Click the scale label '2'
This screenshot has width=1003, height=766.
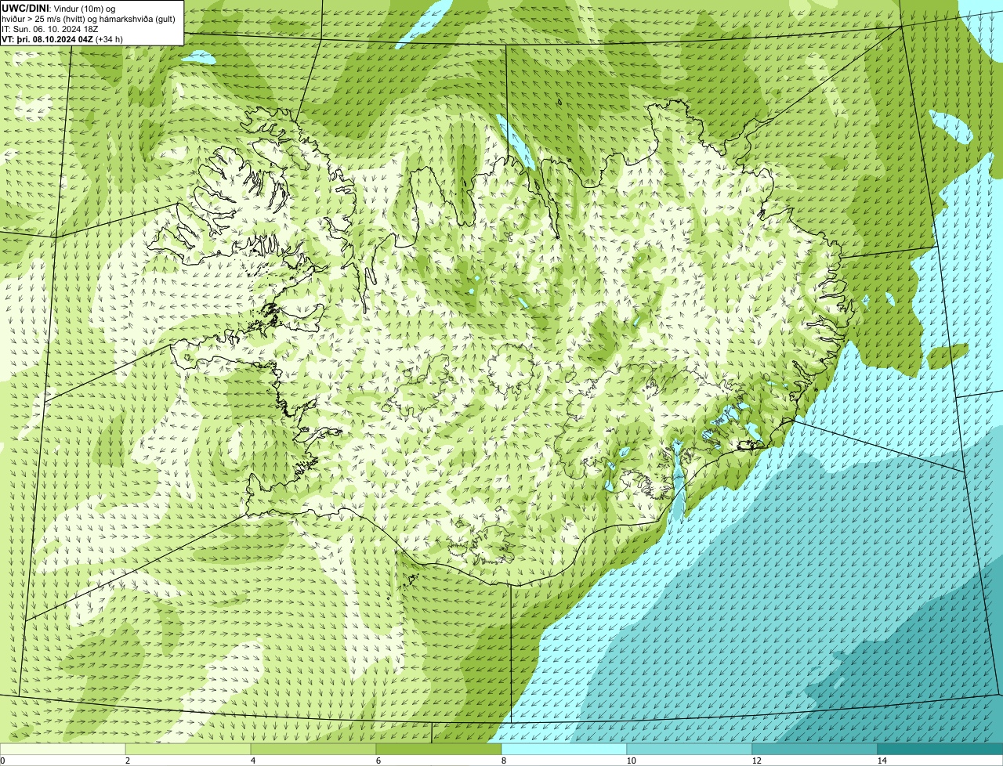click(x=127, y=761)
